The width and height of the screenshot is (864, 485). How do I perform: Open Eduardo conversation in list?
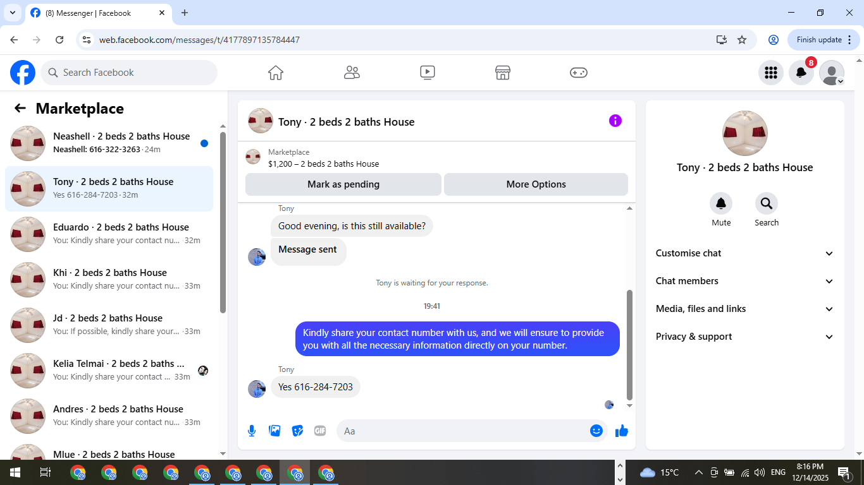point(109,234)
